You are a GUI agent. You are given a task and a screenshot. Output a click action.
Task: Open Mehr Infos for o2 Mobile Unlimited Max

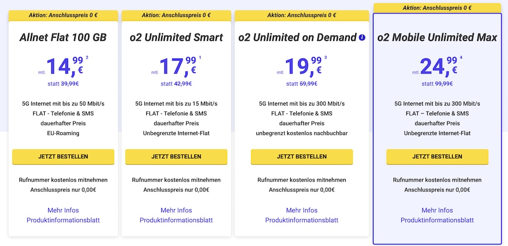[x=438, y=210]
